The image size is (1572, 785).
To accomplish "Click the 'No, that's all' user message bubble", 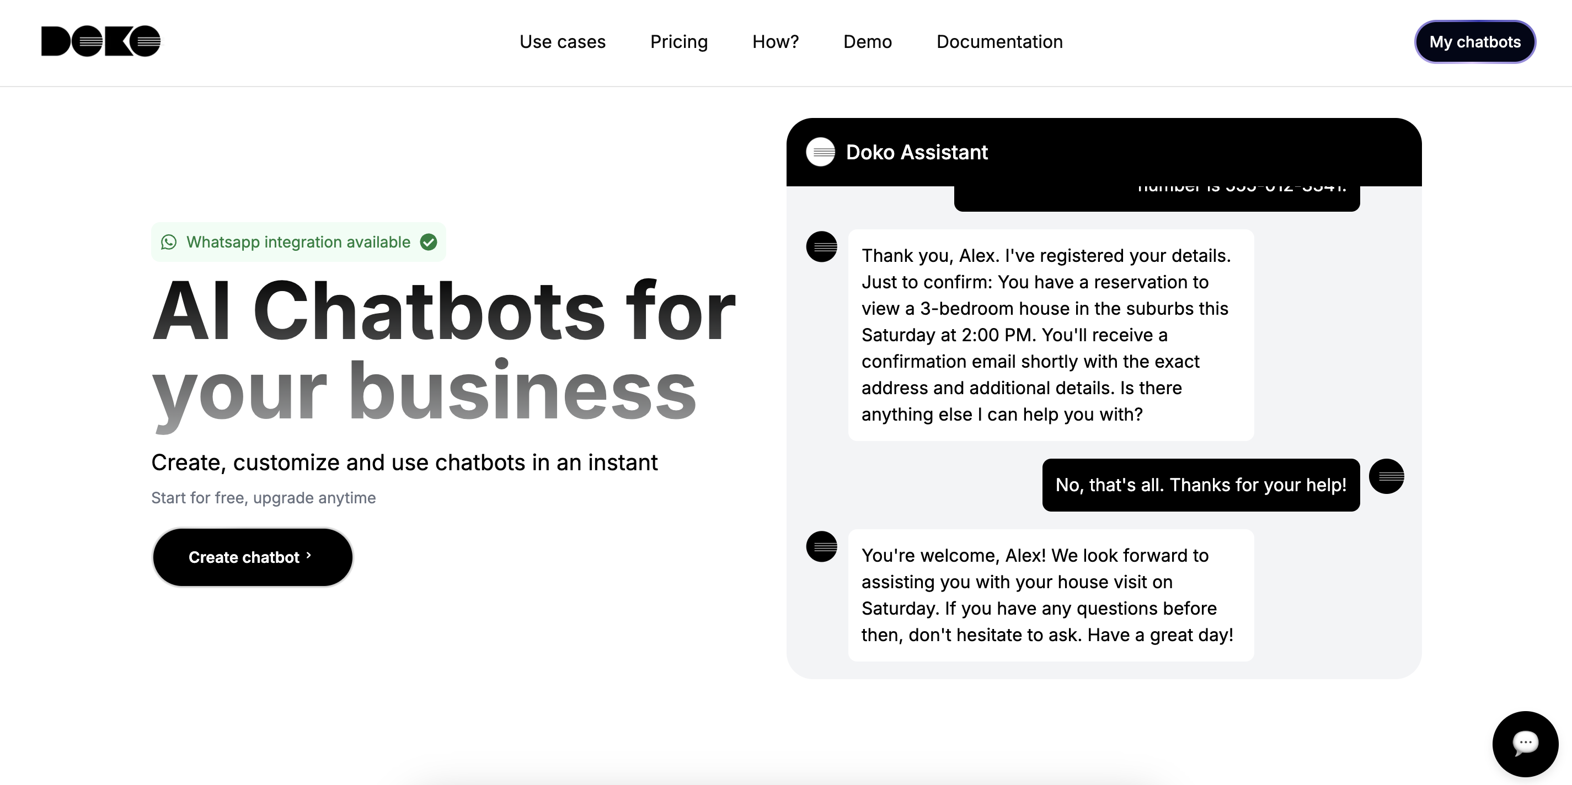I will coord(1200,485).
